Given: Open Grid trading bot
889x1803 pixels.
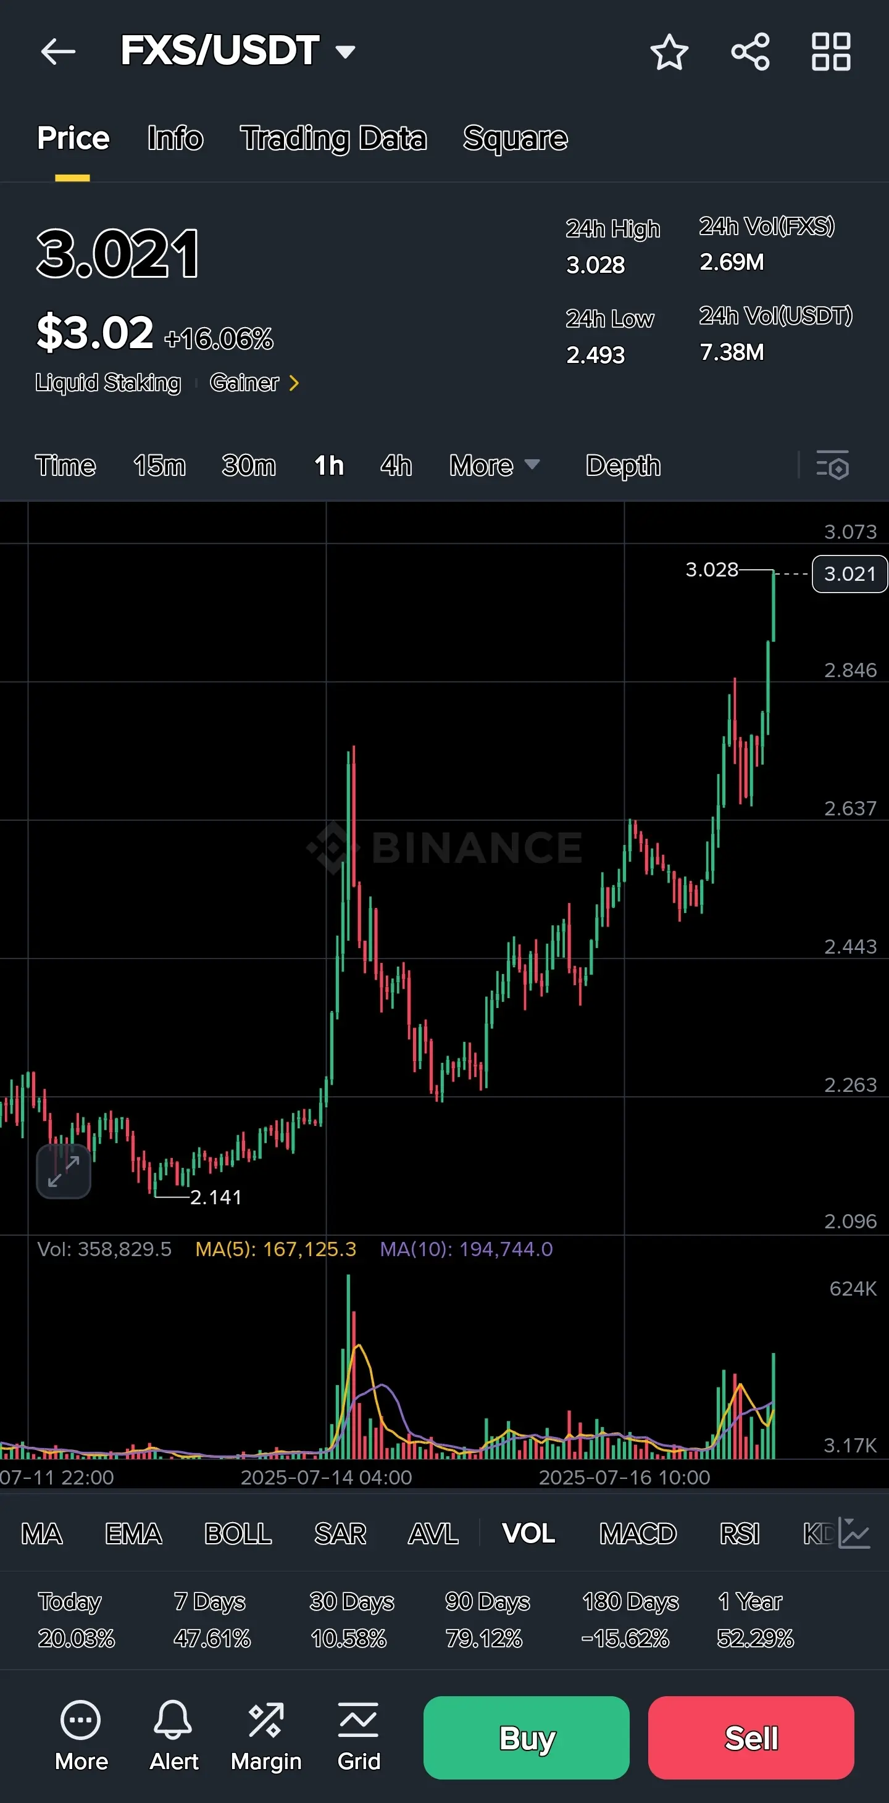Looking at the screenshot, I should click(x=359, y=1737).
